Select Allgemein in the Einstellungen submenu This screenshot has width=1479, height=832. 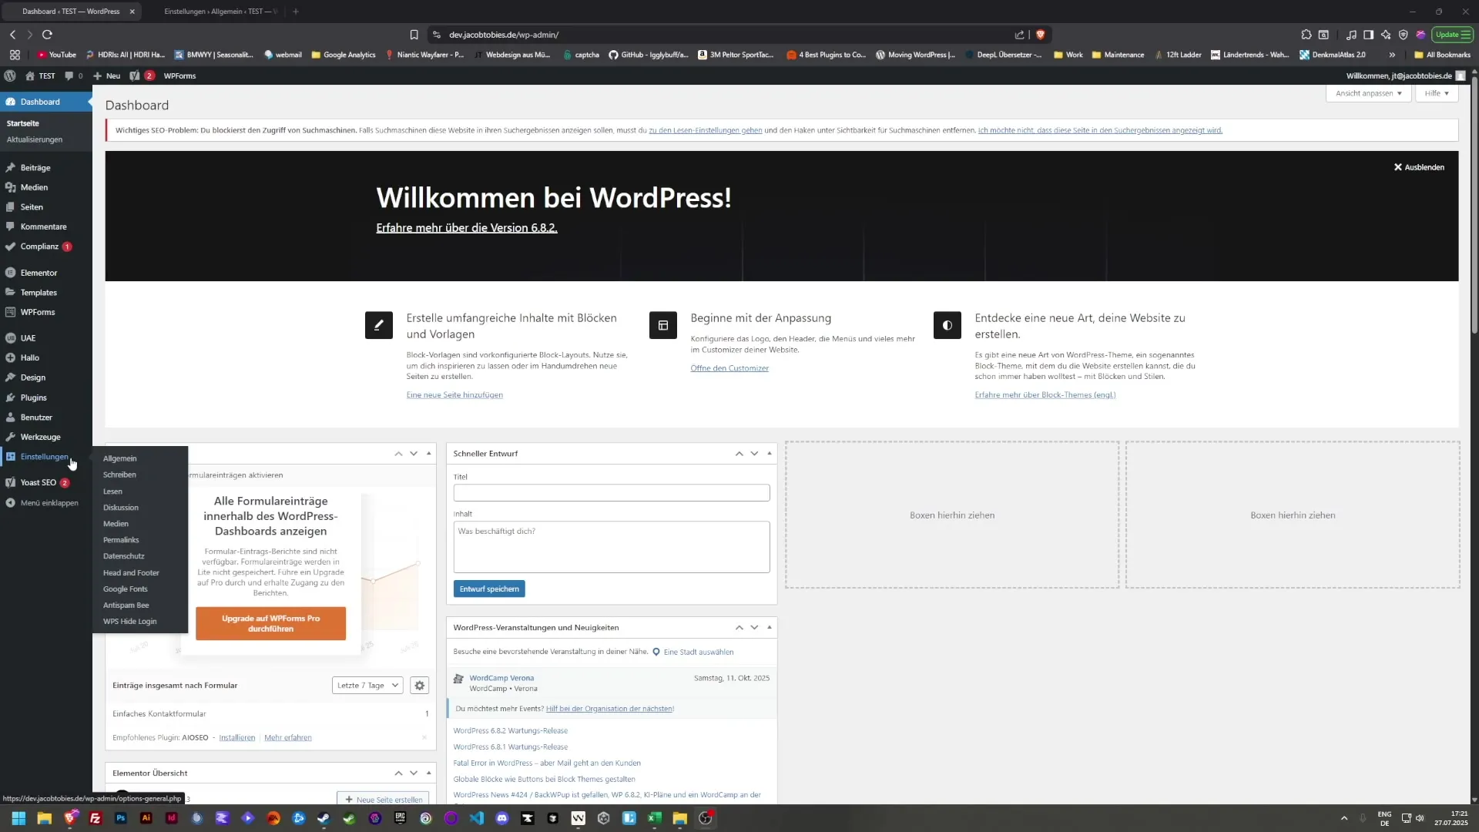pyautogui.click(x=120, y=458)
